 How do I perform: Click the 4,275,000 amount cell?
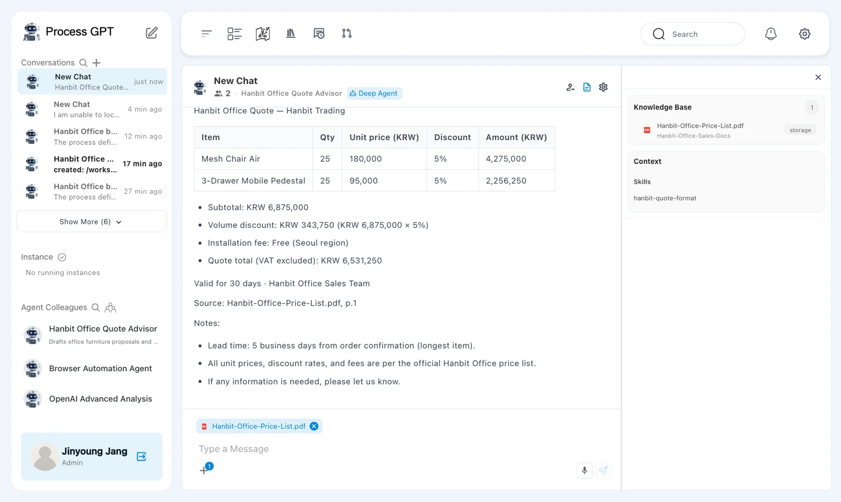pos(517,159)
